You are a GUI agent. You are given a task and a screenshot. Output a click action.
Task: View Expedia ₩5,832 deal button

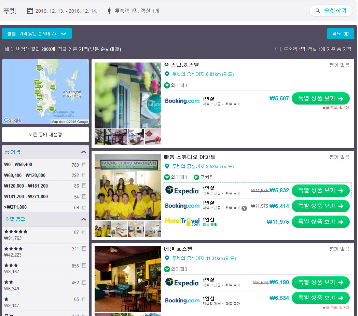(320, 190)
